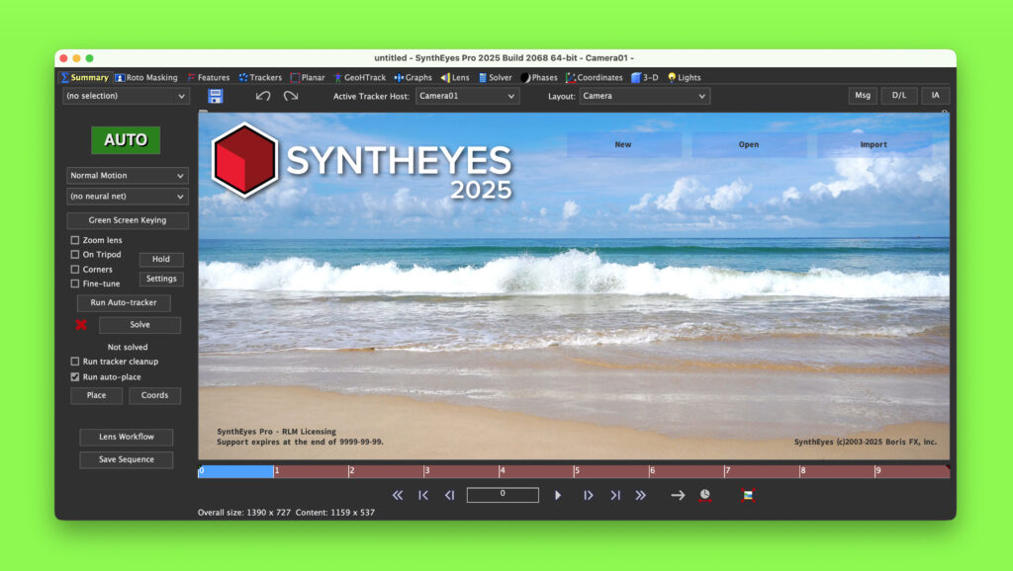Open the Layout dropdown showing Camera
The width and height of the screenshot is (1013, 571).
[x=644, y=96]
